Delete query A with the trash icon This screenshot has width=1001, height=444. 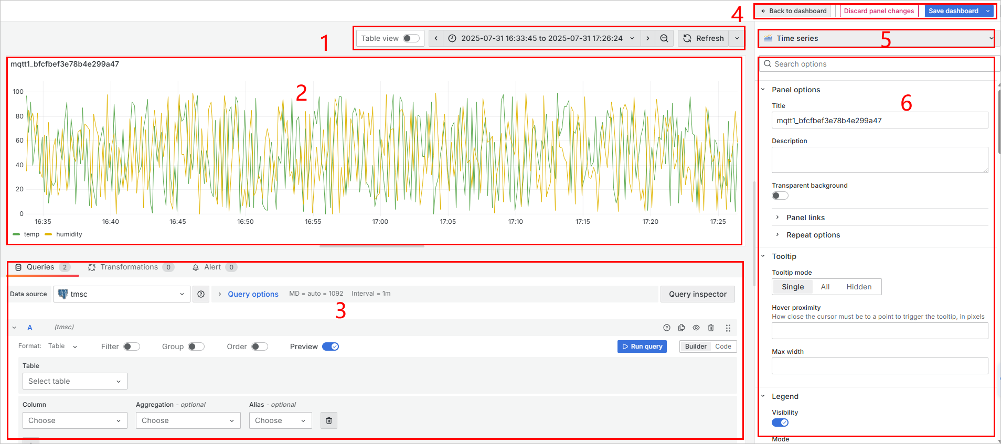point(711,328)
